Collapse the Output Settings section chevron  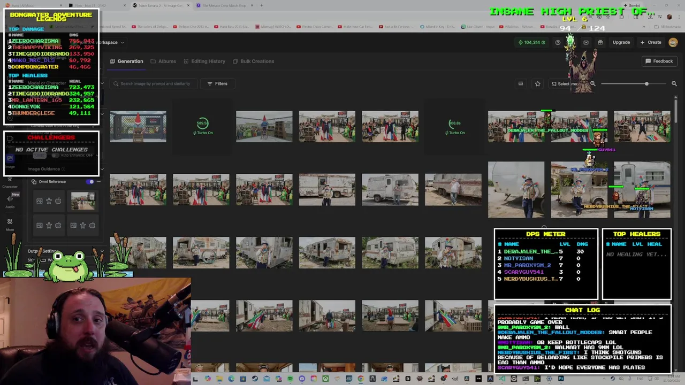click(102, 251)
